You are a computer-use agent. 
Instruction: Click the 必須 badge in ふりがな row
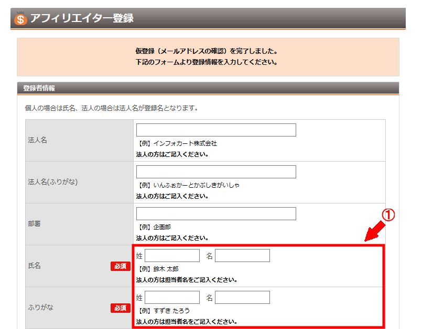click(121, 308)
